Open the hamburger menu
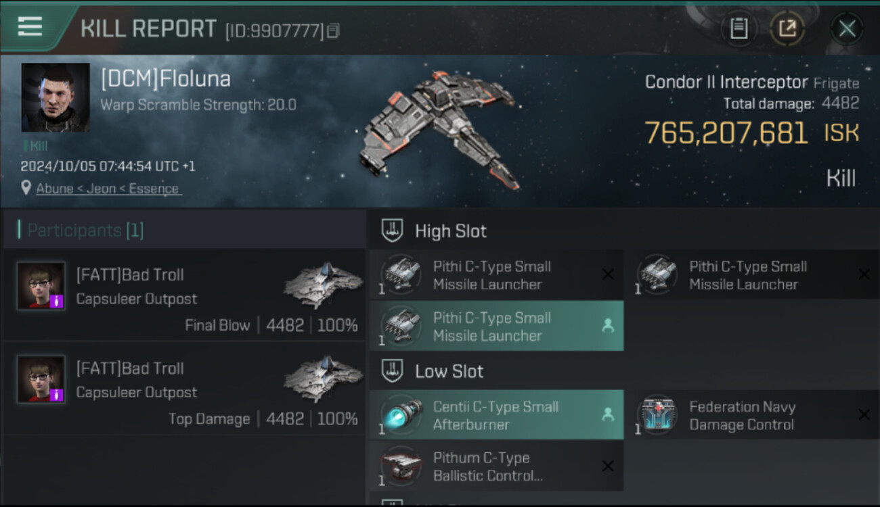Viewport: 880px width, 507px height. tap(30, 27)
